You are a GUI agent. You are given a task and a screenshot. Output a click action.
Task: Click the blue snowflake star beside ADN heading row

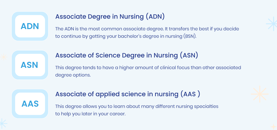coord(272,24)
